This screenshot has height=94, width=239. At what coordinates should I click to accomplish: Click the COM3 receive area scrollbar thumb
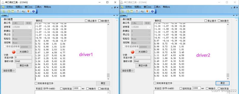[108, 75]
